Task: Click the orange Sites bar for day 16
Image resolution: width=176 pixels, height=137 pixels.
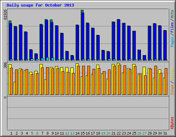Action: click(89, 80)
